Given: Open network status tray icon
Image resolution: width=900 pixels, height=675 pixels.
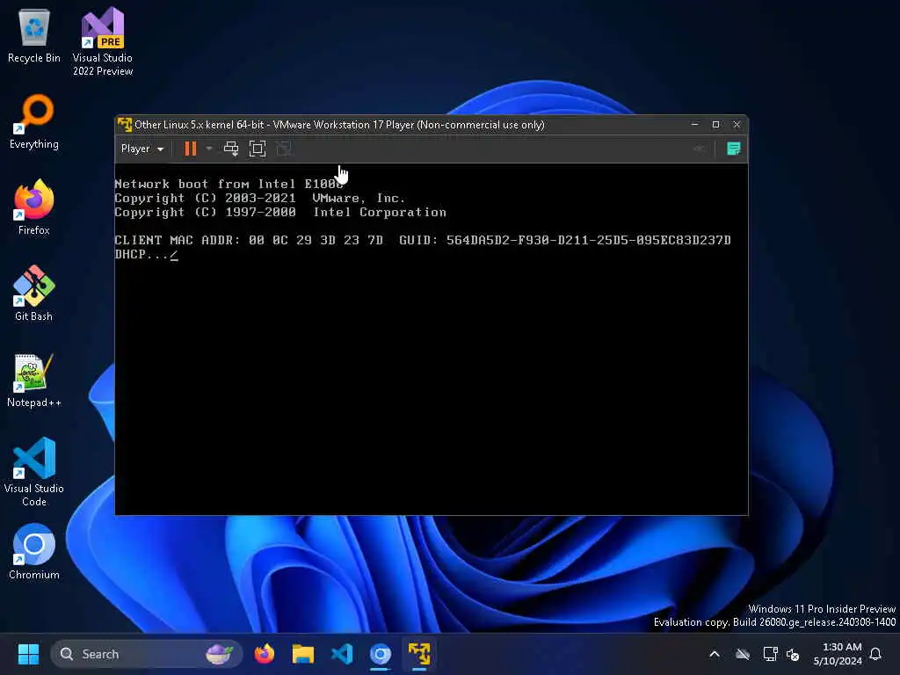Looking at the screenshot, I should tap(770, 654).
